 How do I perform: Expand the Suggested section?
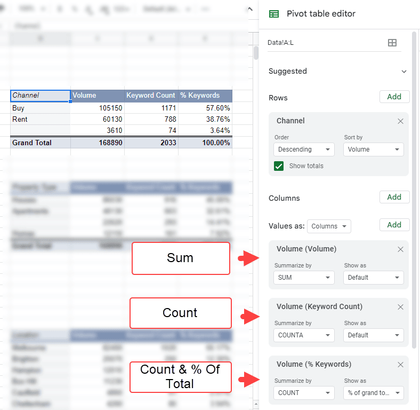point(404,72)
